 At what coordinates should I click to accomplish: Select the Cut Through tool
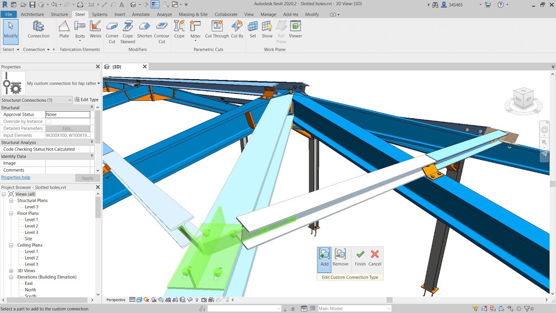217,30
